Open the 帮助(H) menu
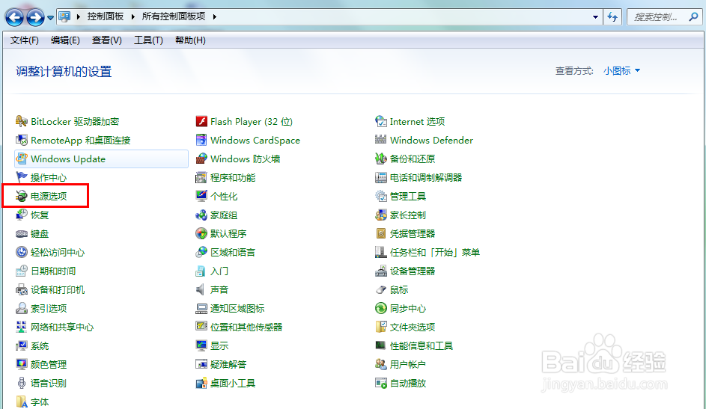The image size is (706, 409). [x=190, y=40]
